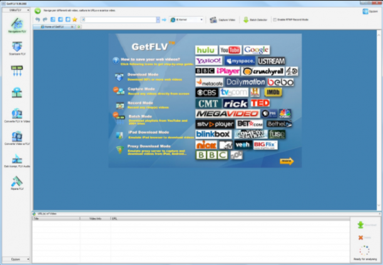Open the batch downloader sidebar icon with three arrows

(x=17, y=71)
